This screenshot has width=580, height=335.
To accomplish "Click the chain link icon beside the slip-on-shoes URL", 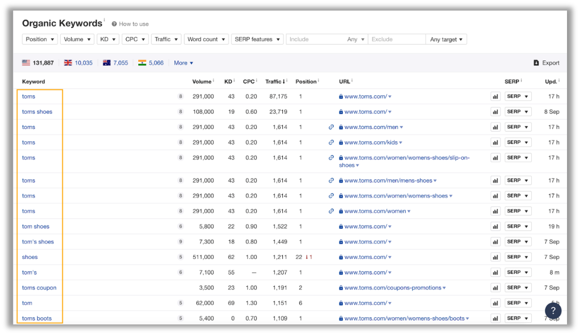I will (331, 158).
